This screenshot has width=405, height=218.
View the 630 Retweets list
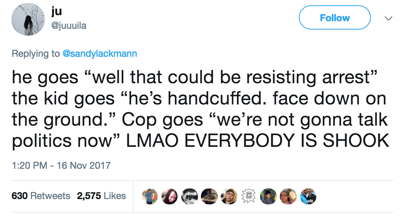pyautogui.click(x=41, y=196)
